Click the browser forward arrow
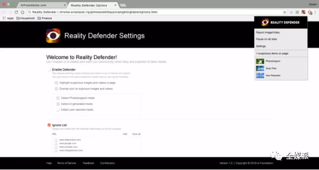This screenshot has height=170, width=319. [10, 12]
